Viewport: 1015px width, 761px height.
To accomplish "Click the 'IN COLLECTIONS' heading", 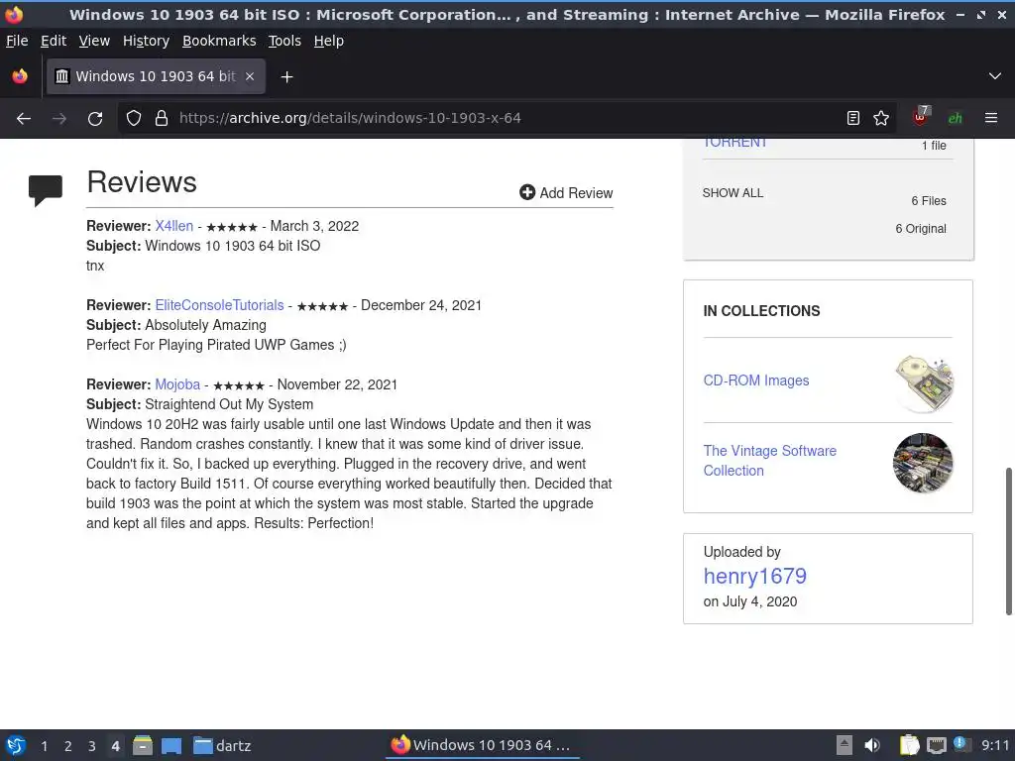I will tap(761, 310).
